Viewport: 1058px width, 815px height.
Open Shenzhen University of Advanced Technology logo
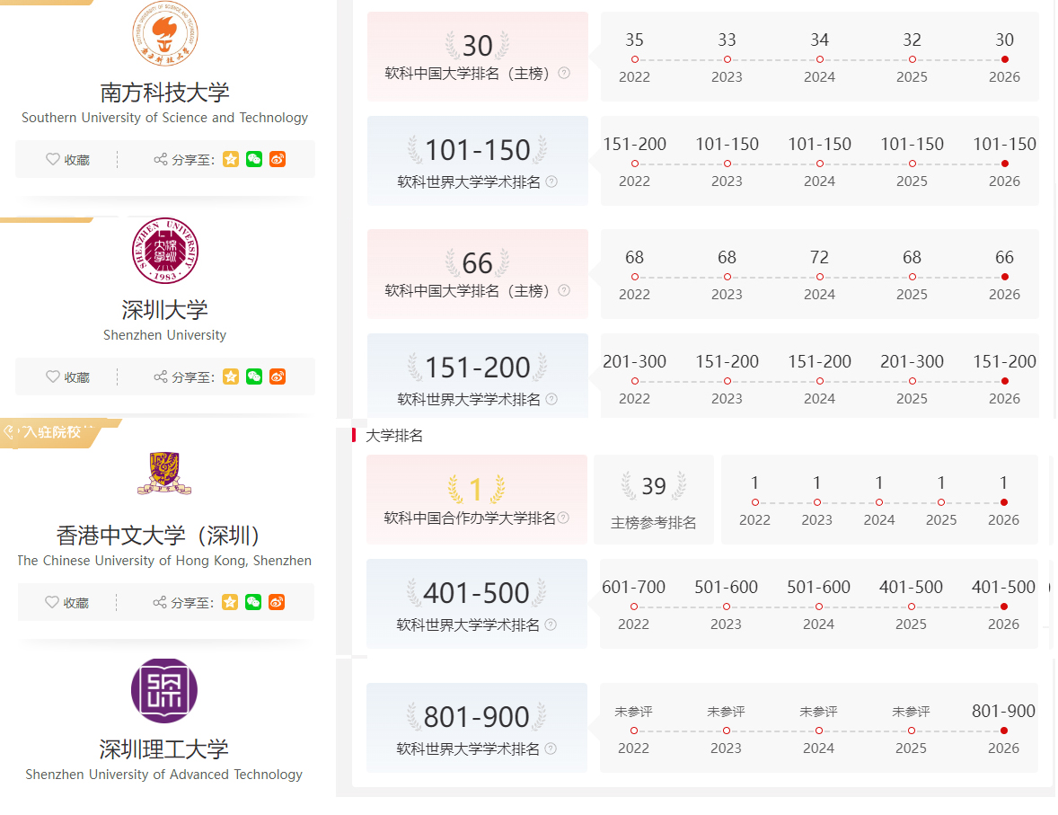164,691
